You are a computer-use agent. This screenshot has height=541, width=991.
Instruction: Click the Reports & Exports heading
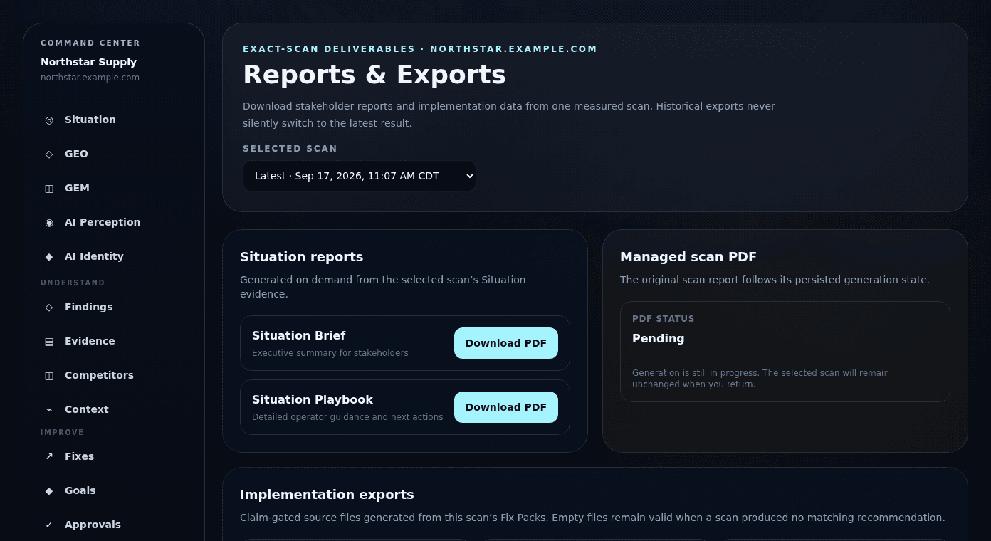point(374,75)
